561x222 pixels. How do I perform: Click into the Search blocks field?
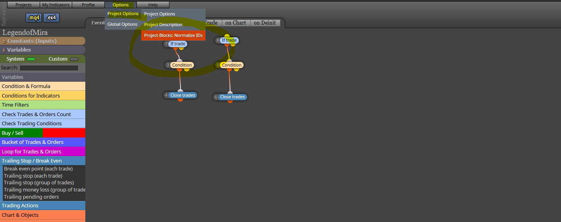(x=49, y=68)
